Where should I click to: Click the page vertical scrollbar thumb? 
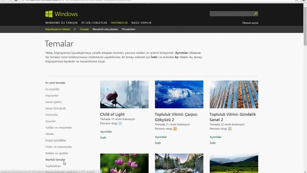point(305,26)
